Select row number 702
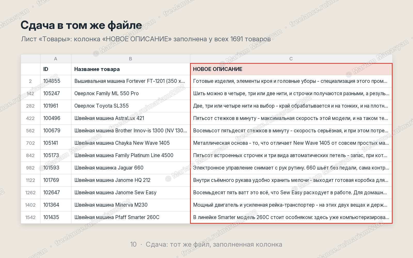 [x=30, y=143]
